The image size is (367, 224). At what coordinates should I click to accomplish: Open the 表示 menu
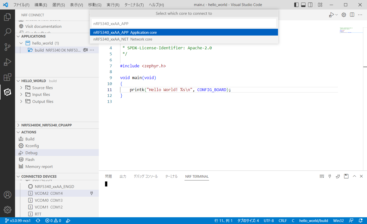coord(77,5)
